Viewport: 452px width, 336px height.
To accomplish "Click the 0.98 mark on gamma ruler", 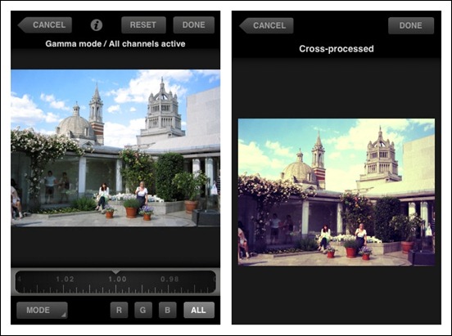I will [169, 279].
